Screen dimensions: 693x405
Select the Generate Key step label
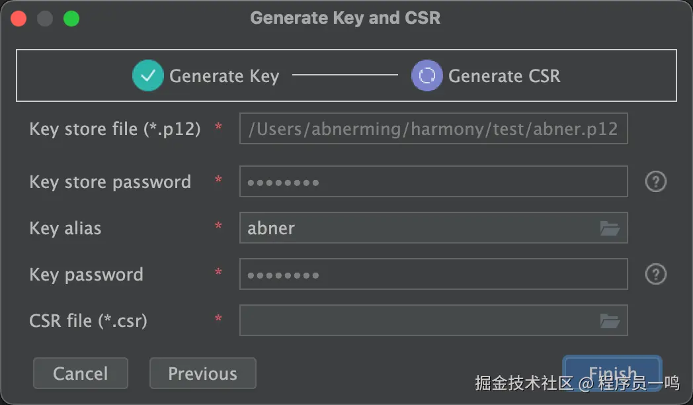pyautogui.click(x=224, y=76)
